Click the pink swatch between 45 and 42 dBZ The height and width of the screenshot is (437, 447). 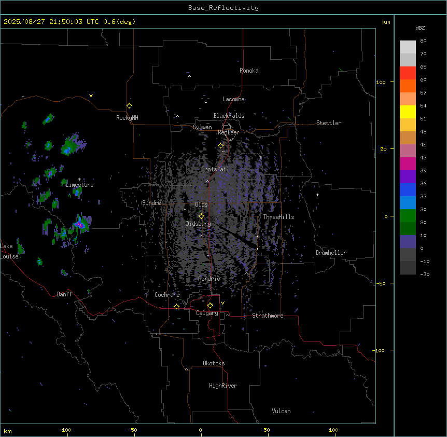pyautogui.click(x=408, y=151)
